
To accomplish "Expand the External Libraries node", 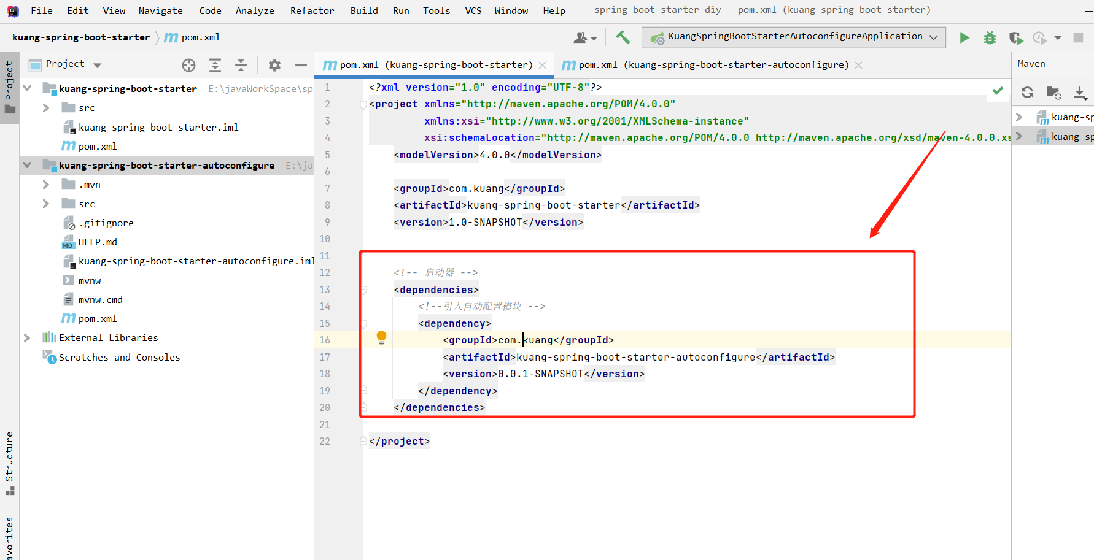I will coord(27,338).
